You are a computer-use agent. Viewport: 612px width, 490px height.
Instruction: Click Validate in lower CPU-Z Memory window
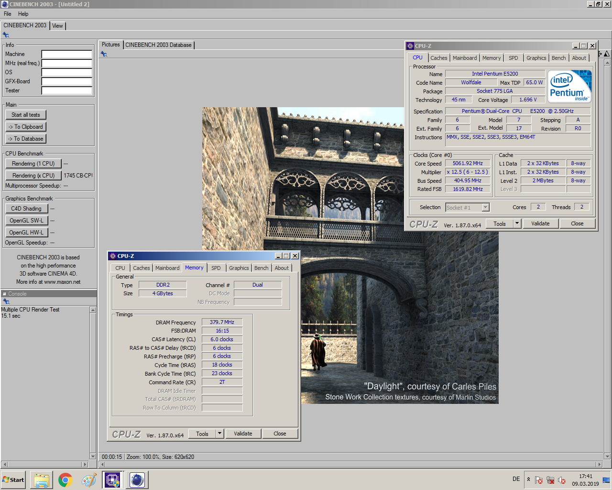(243, 434)
